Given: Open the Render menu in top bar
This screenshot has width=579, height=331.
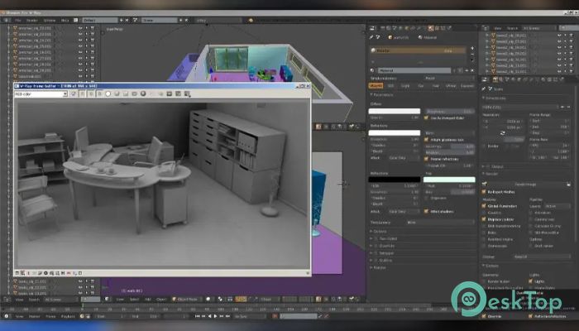Looking at the screenshot, I should click(x=32, y=21).
